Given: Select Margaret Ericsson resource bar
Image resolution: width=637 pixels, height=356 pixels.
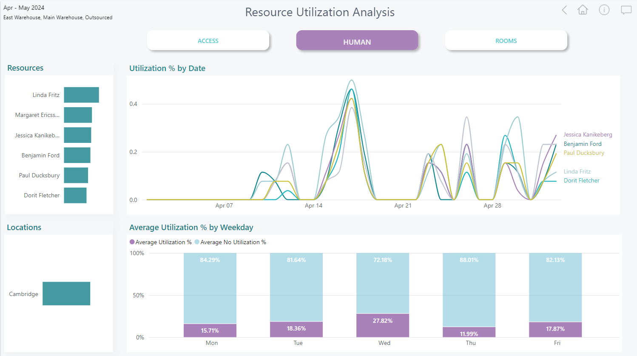Looking at the screenshot, I should pos(78,115).
